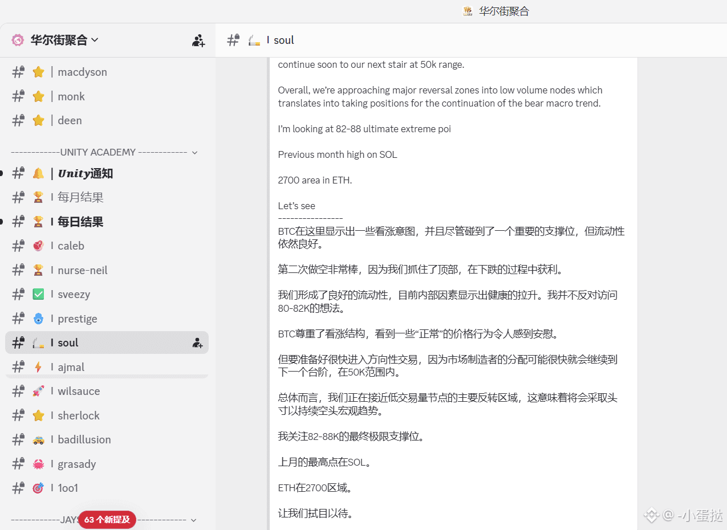Open the nurse-neil channel

(x=107, y=270)
